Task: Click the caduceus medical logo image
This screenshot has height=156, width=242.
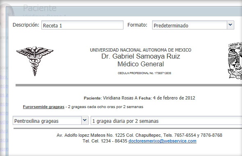Action: [x=35, y=61]
